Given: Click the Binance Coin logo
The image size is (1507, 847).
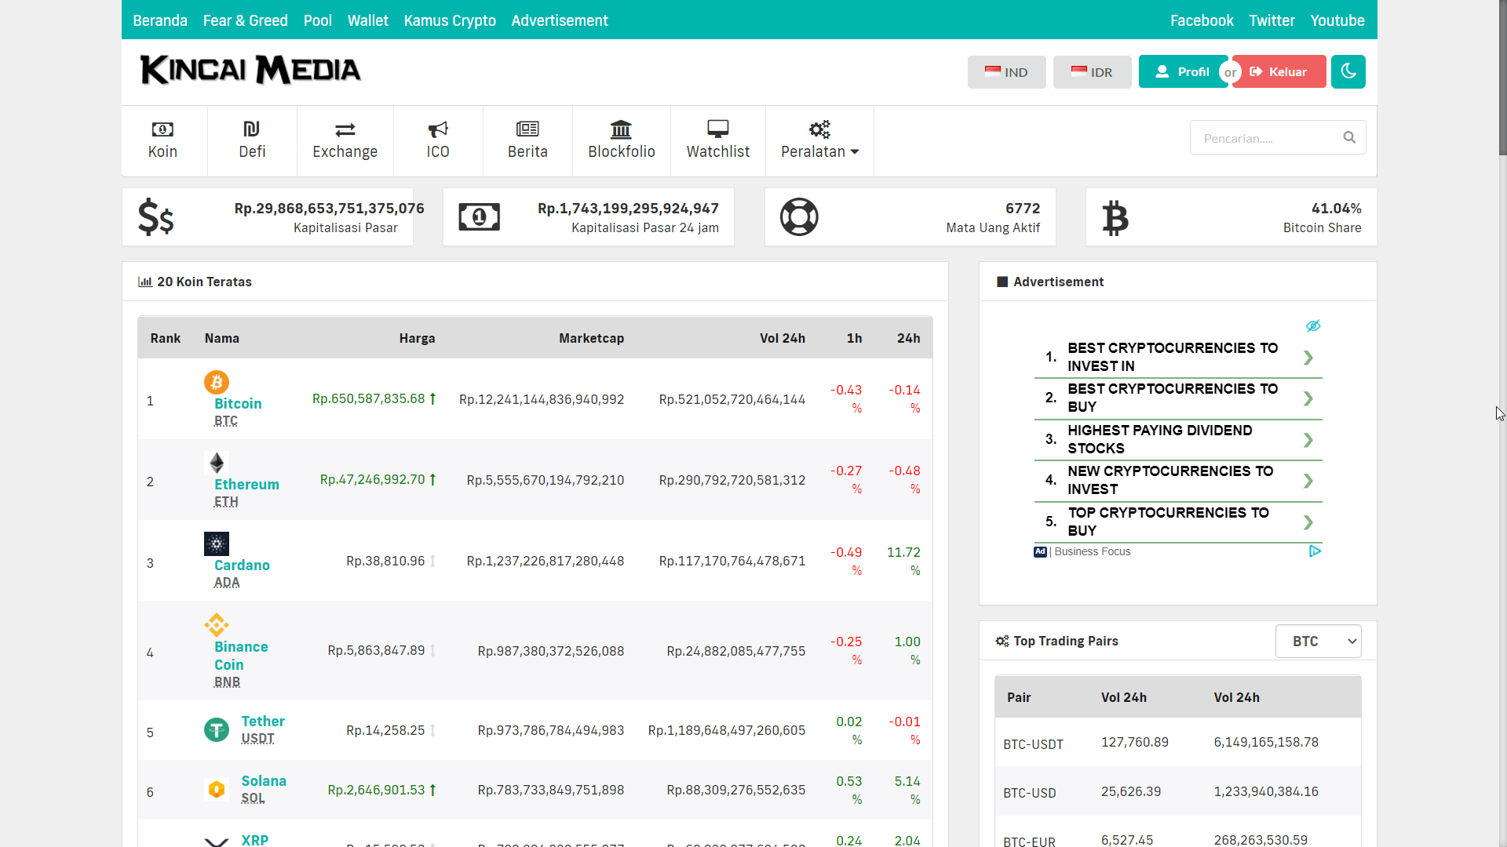Looking at the screenshot, I should point(217,625).
